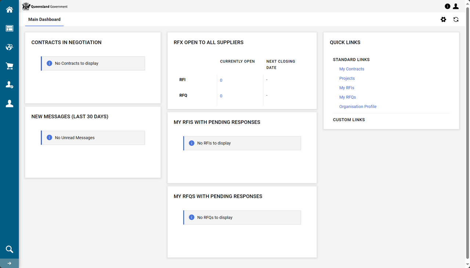This screenshot has height=268, width=470.
Task: Open search via magnifying glass icon
Action: (x=10, y=249)
